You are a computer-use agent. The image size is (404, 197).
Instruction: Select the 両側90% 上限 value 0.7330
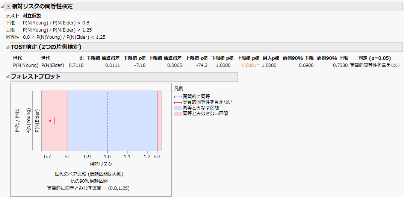pos(340,65)
